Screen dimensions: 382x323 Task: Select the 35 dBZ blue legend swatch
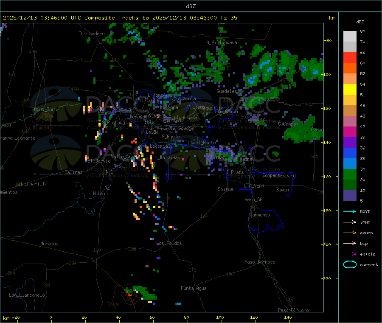click(350, 153)
